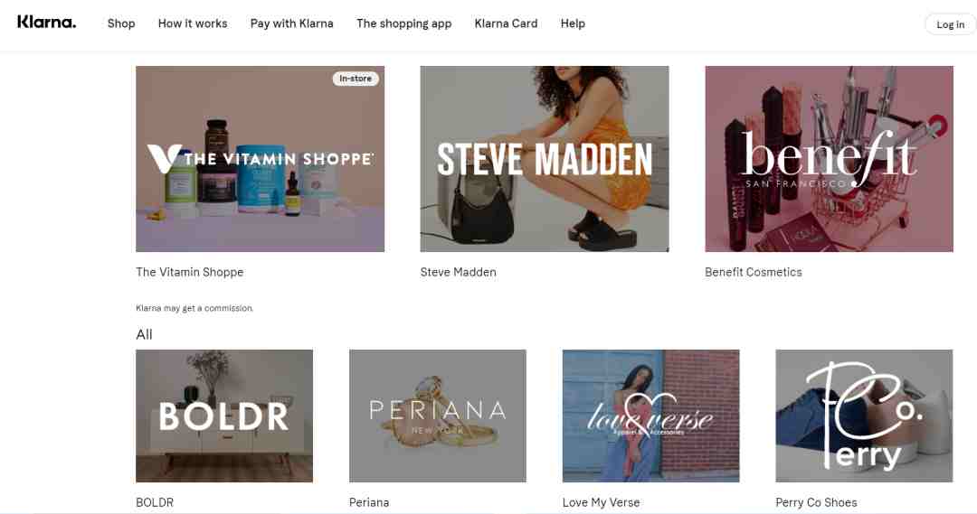This screenshot has width=977, height=514.
Task: Open How it works page
Action: point(193,23)
